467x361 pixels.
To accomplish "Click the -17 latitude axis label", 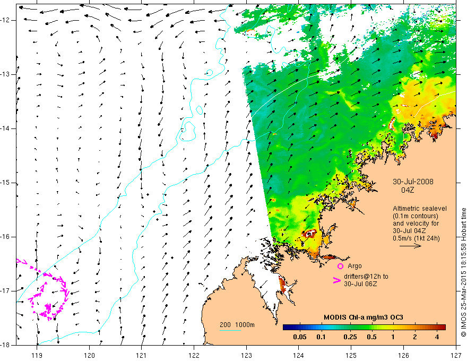I will [x=5, y=291].
